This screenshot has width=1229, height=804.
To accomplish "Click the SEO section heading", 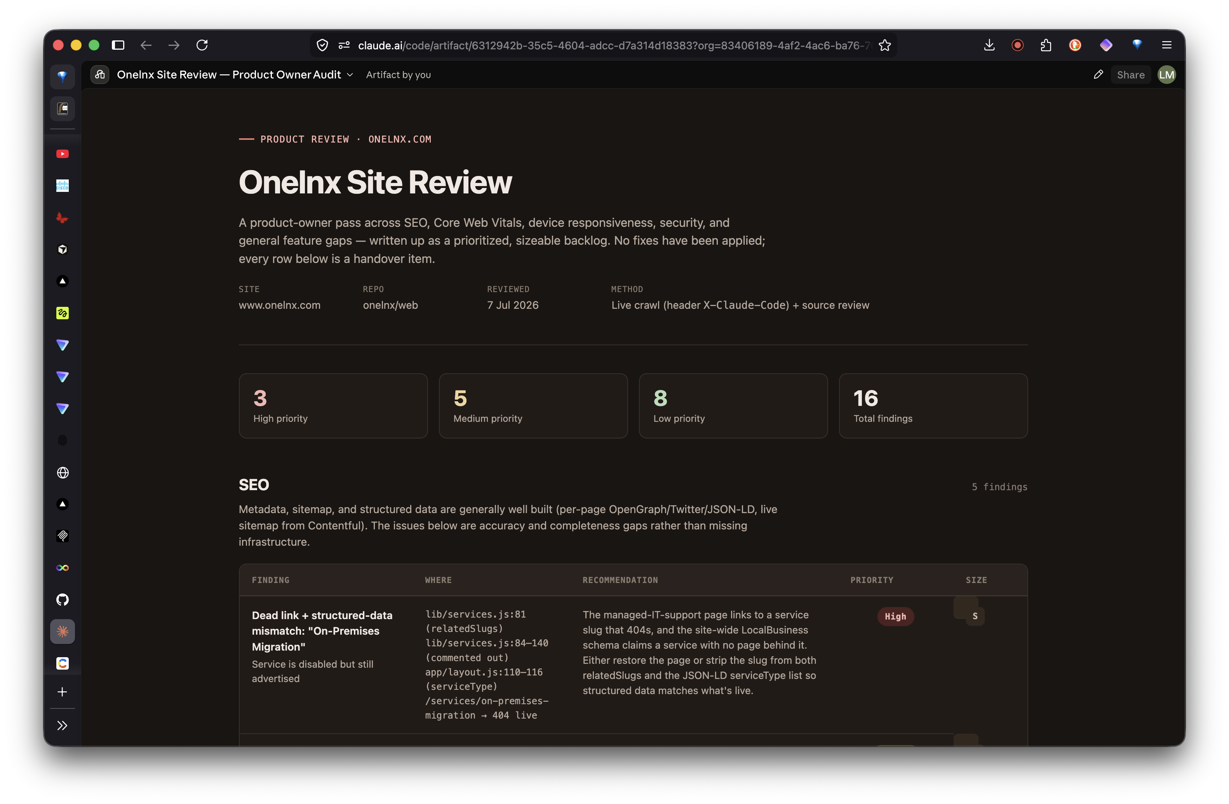I will (254, 485).
